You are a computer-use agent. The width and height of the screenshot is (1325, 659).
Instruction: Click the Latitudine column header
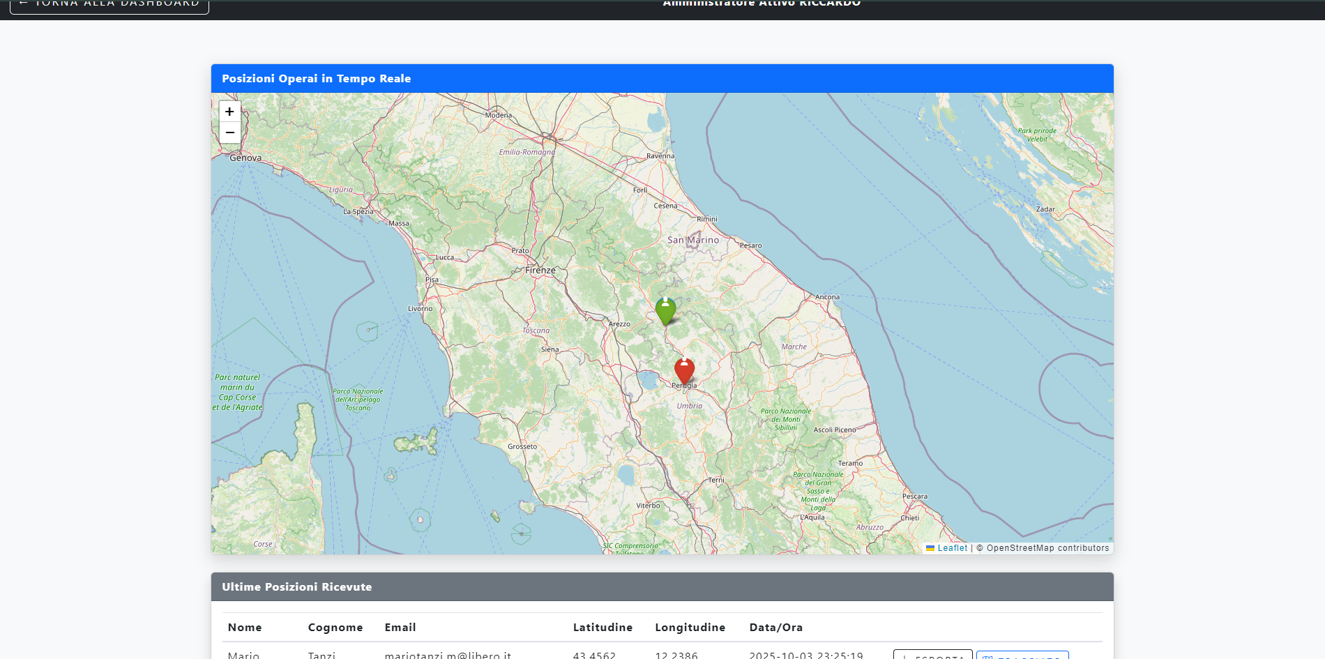coord(603,628)
